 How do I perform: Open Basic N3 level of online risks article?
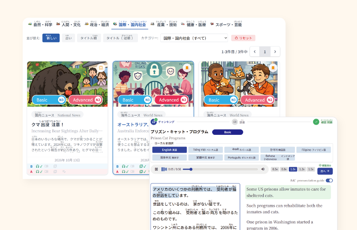135,100
